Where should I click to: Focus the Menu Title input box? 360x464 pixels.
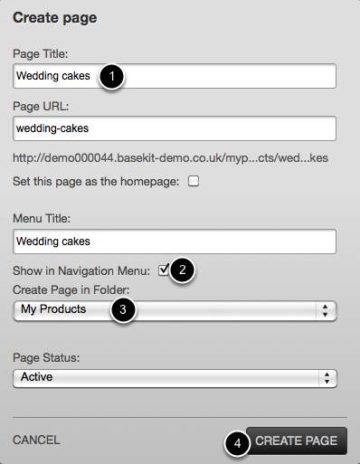click(175, 241)
